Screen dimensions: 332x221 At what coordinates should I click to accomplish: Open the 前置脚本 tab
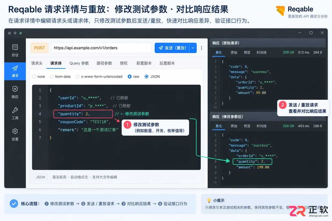click(x=144, y=63)
